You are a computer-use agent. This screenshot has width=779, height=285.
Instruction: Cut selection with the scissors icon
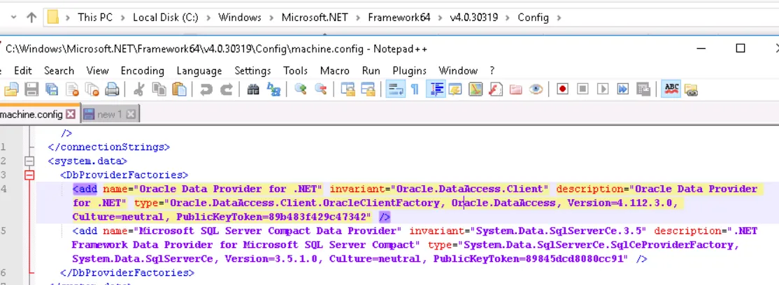[139, 89]
